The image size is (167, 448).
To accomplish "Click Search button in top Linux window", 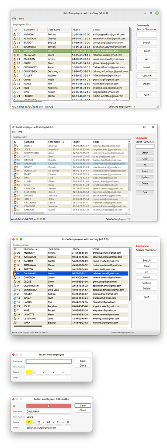I will (146, 42).
